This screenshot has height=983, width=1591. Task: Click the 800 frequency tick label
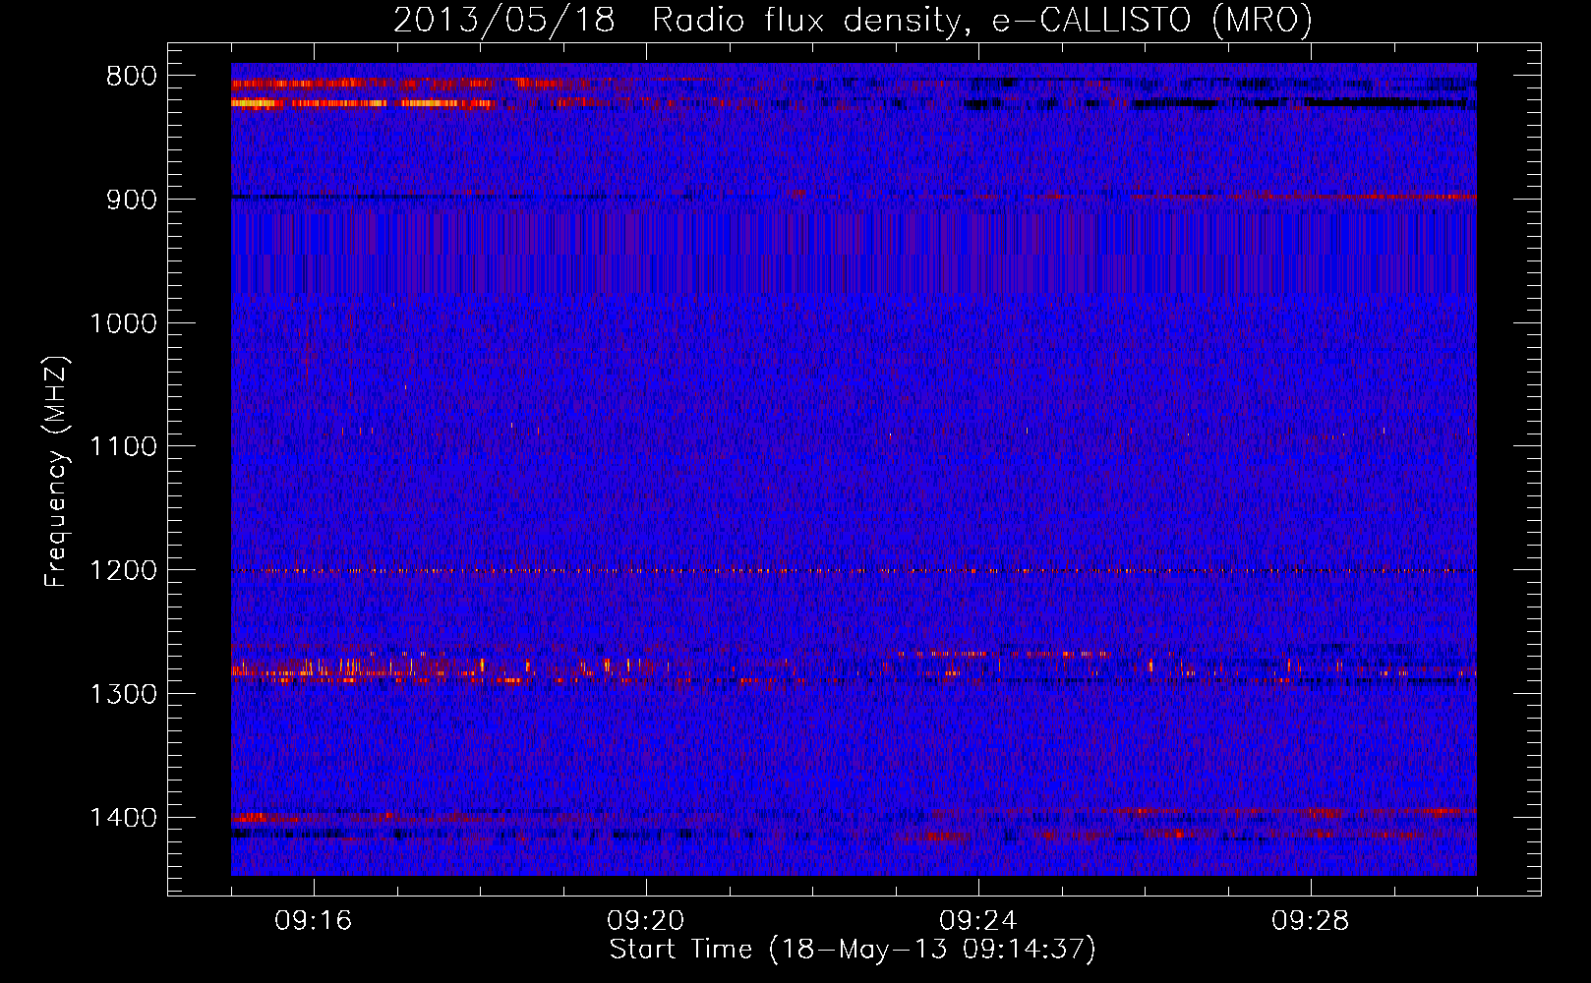tap(131, 77)
